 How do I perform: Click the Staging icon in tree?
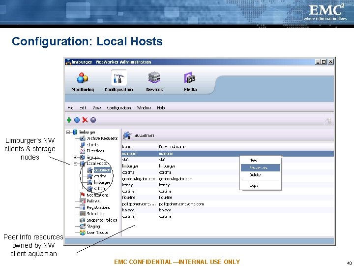(x=83, y=226)
